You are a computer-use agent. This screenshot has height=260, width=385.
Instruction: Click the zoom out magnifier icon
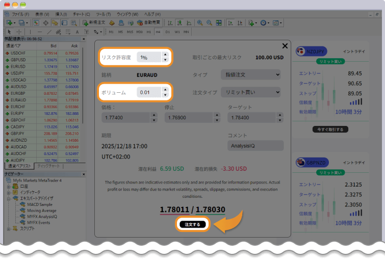click(x=209, y=23)
